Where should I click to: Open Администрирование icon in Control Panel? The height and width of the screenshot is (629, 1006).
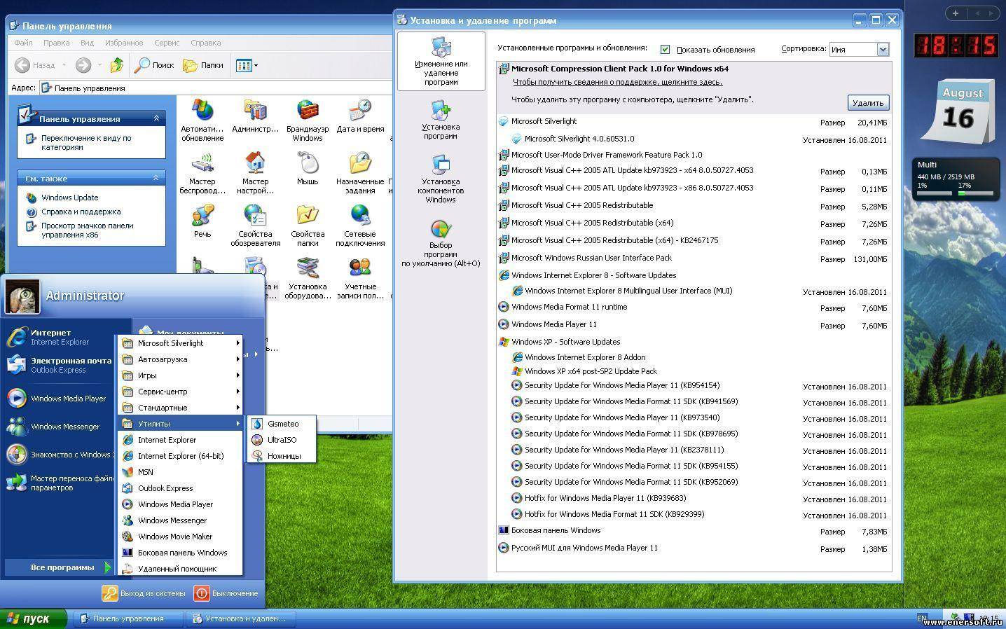255,116
